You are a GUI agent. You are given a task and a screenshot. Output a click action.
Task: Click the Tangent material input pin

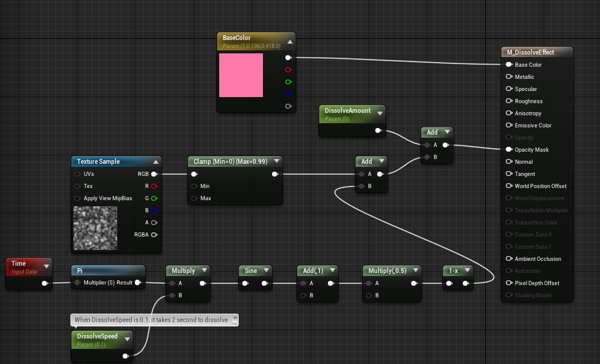(x=509, y=174)
